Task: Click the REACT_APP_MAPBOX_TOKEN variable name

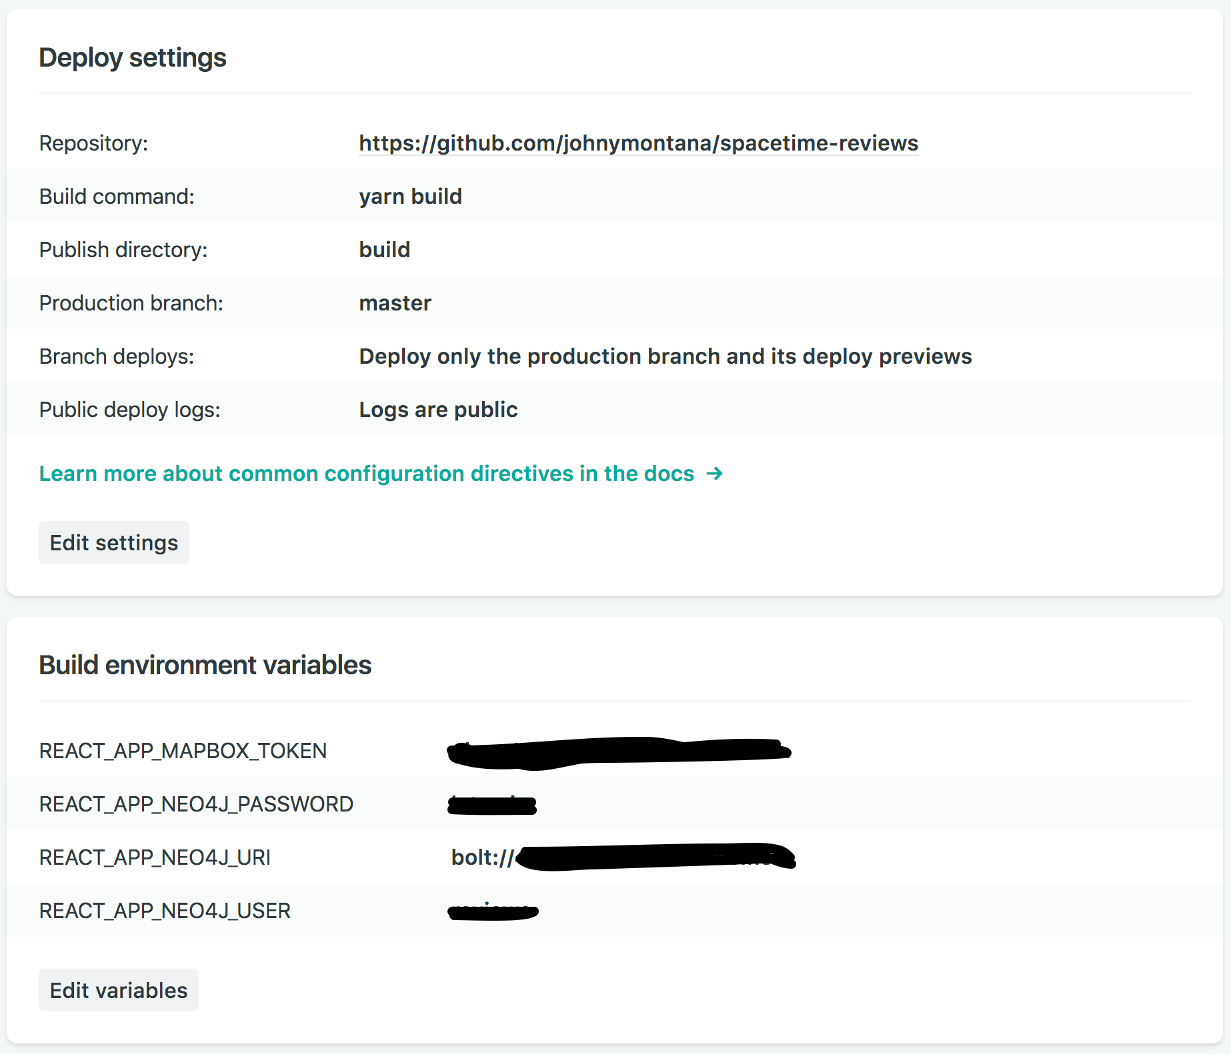Action: (183, 751)
